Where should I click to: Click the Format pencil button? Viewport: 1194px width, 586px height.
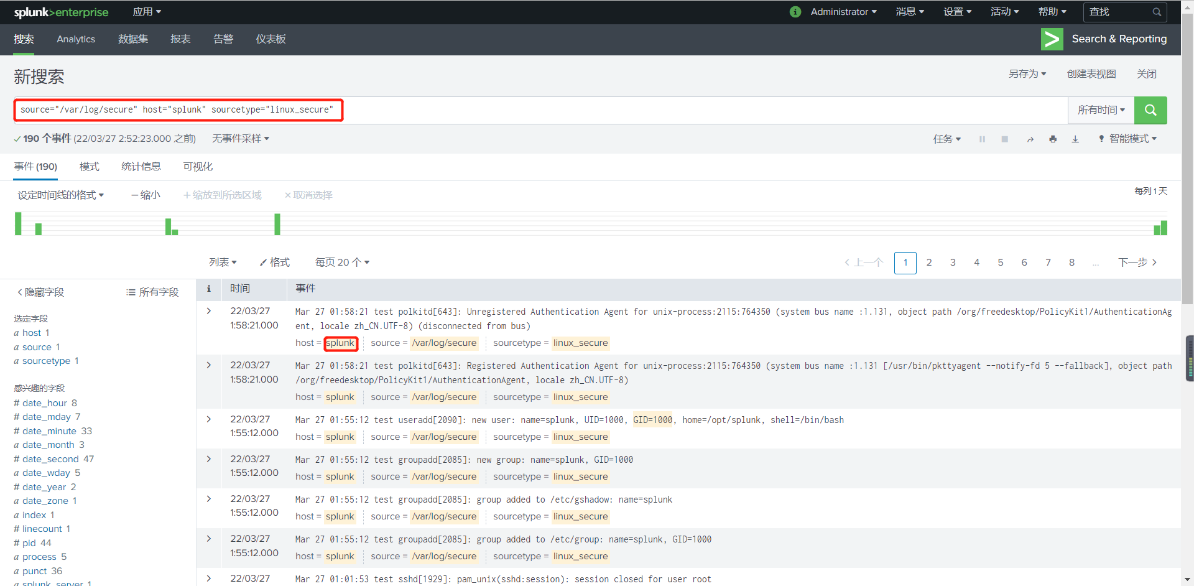[274, 263]
